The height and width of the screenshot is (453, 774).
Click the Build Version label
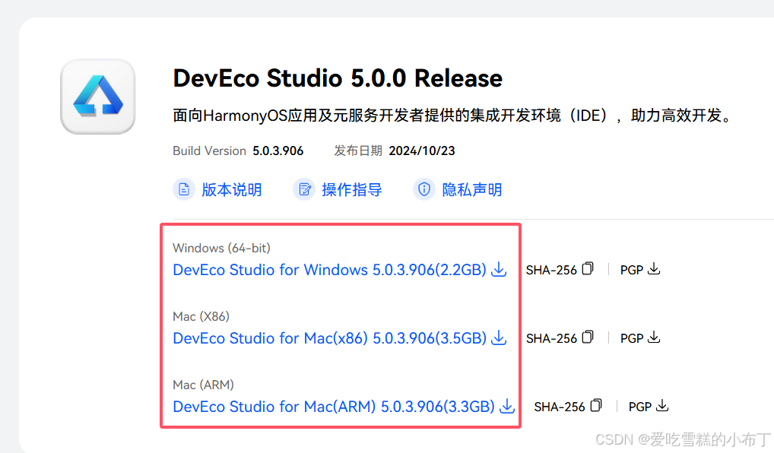(209, 151)
